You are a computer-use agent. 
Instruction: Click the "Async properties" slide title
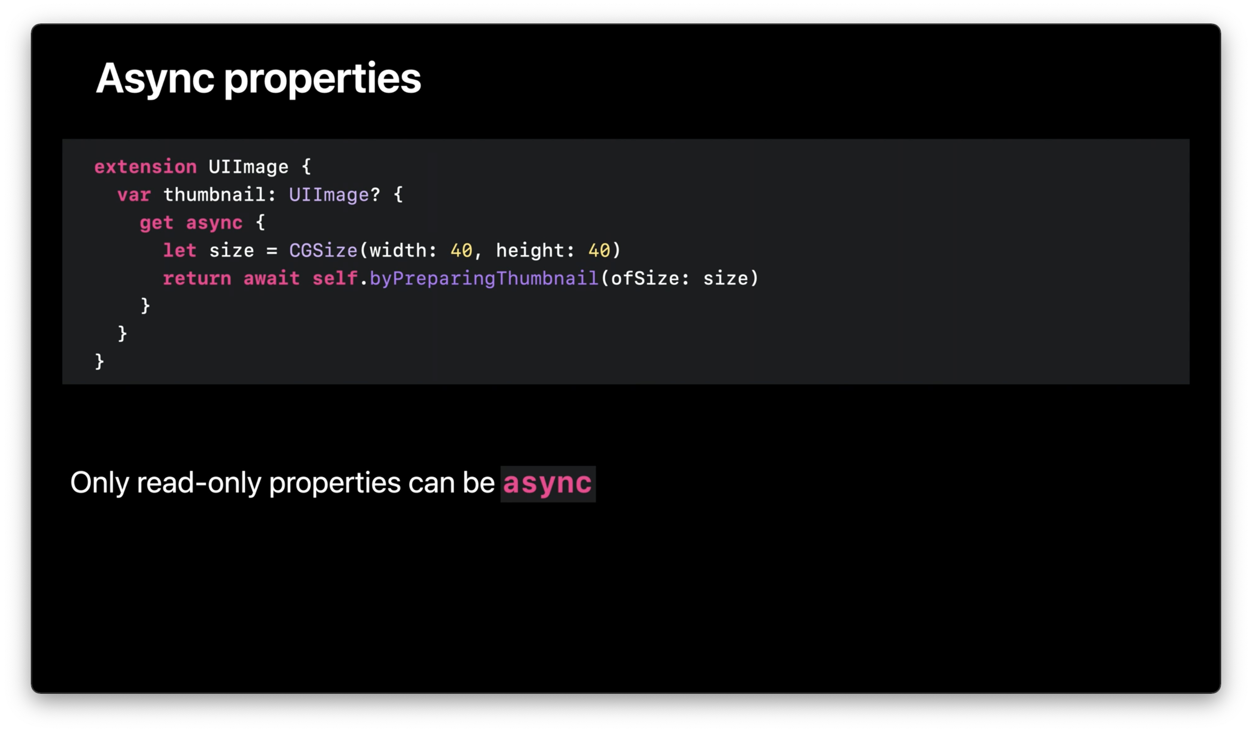coord(258,78)
